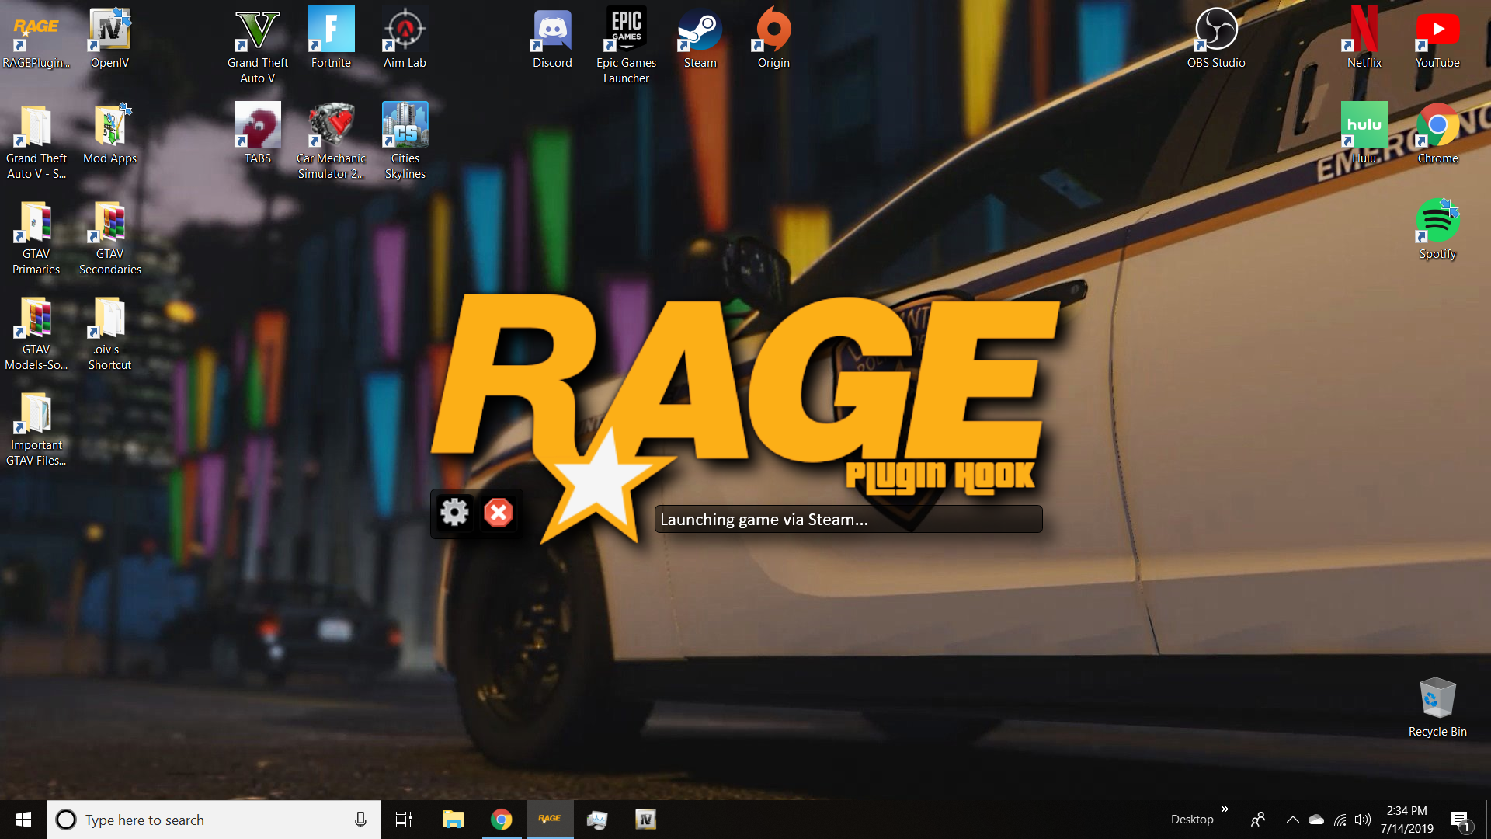This screenshot has height=839, width=1491.
Task: Open Task View from taskbar
Action: [404, 820]
